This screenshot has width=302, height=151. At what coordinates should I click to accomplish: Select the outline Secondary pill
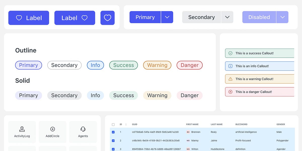[64, 65]
